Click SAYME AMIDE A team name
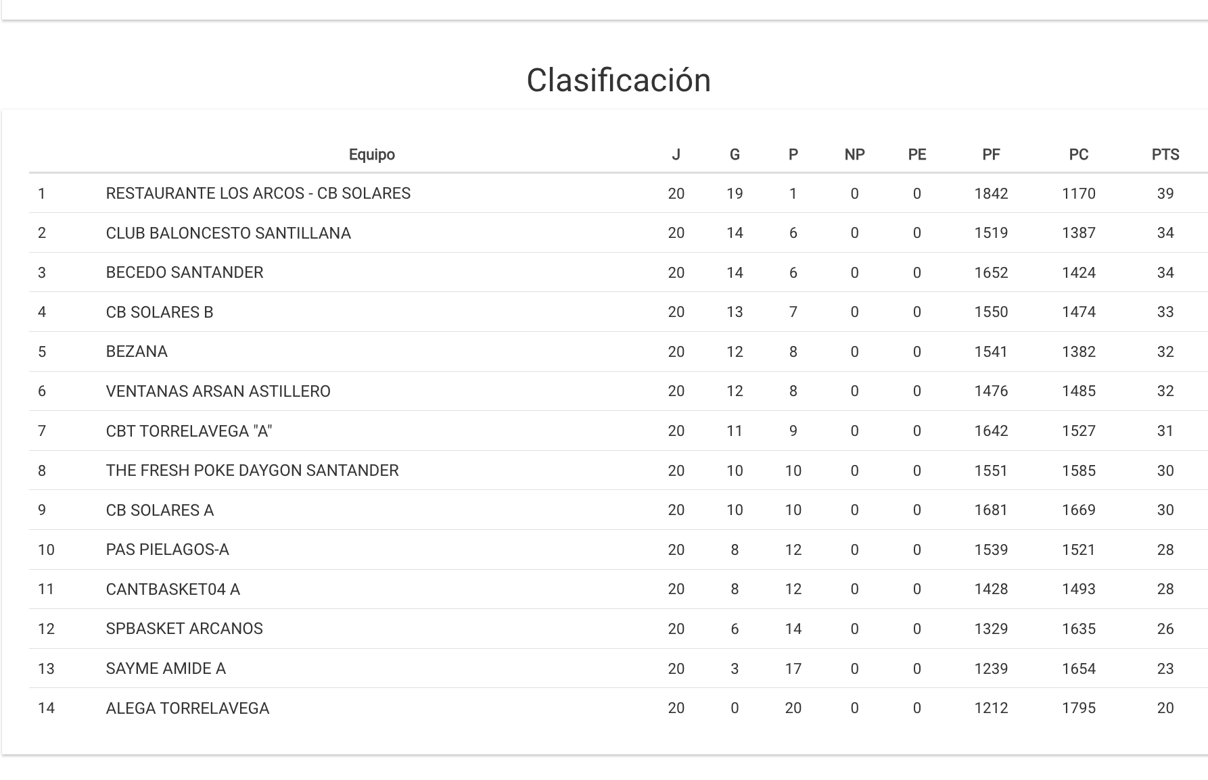1208x780 pixels. click(166, 668)
